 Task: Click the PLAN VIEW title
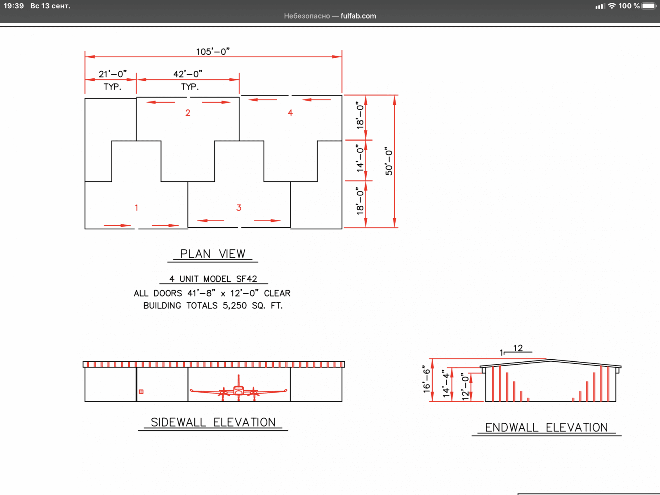coord(212,254)
